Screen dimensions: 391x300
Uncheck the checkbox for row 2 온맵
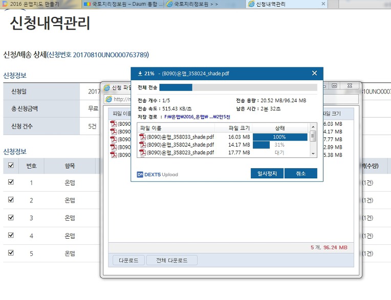[11, 200]
